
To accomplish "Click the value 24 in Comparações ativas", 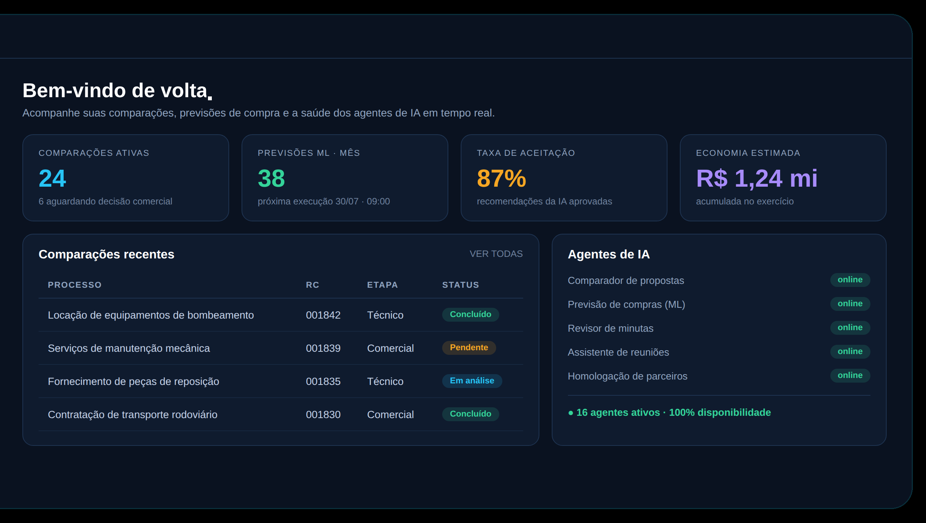I will [52, 178].
